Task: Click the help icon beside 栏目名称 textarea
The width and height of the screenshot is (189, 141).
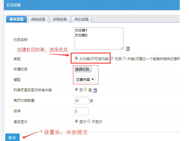Action: 128,49
